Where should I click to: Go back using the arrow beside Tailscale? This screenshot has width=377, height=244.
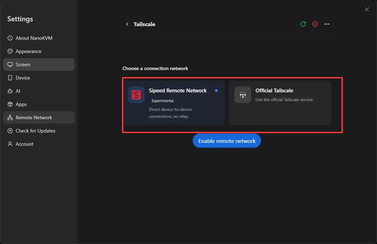coord(127,24)
